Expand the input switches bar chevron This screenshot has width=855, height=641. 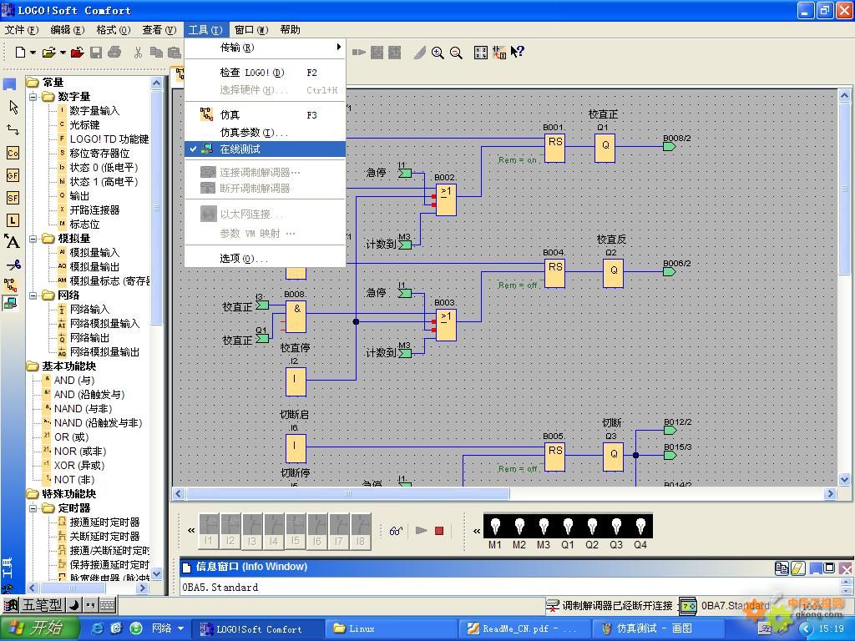pos(191,530)
